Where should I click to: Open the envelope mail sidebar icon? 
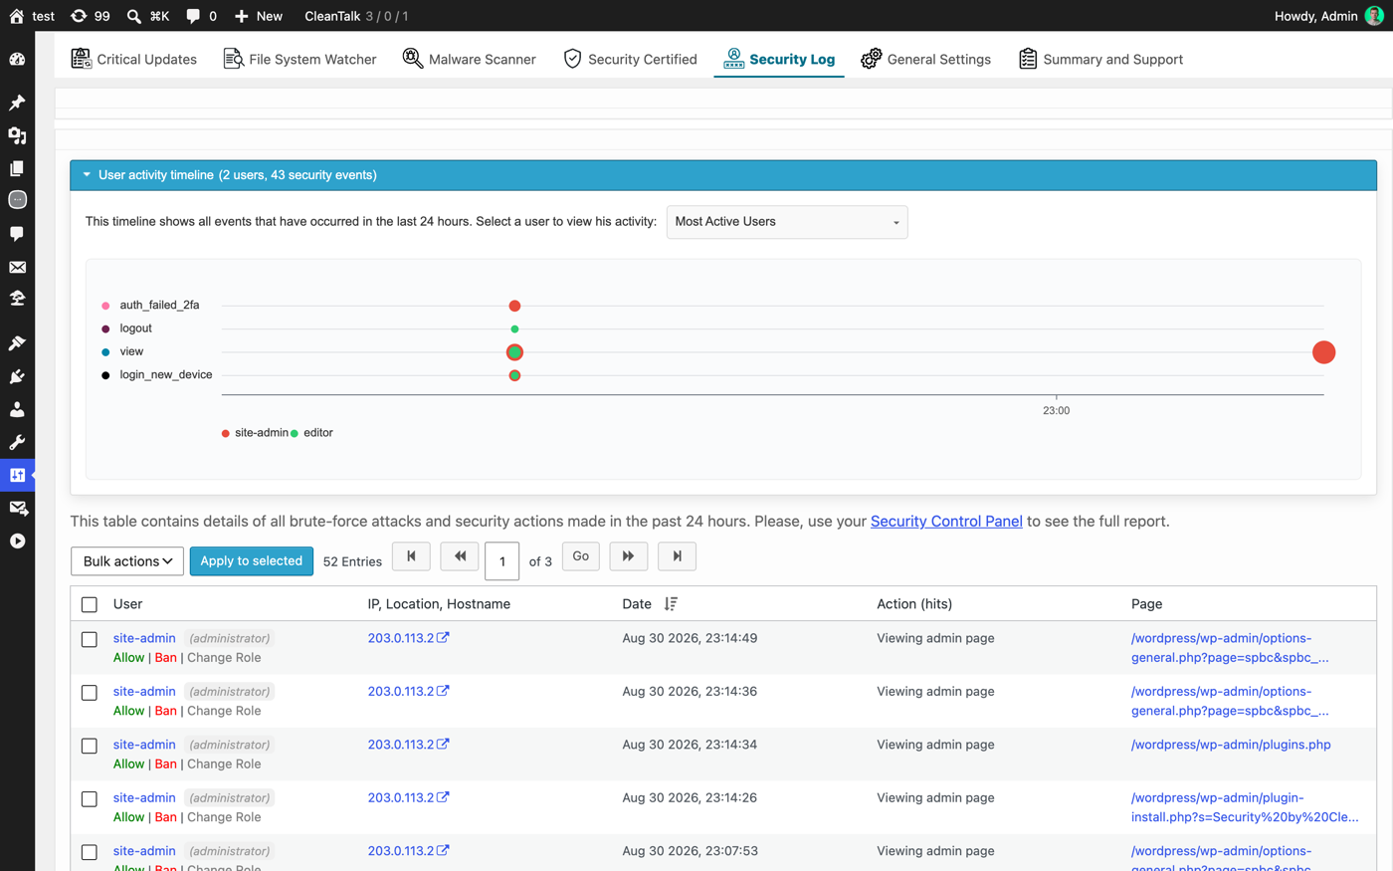click(17, 267)
